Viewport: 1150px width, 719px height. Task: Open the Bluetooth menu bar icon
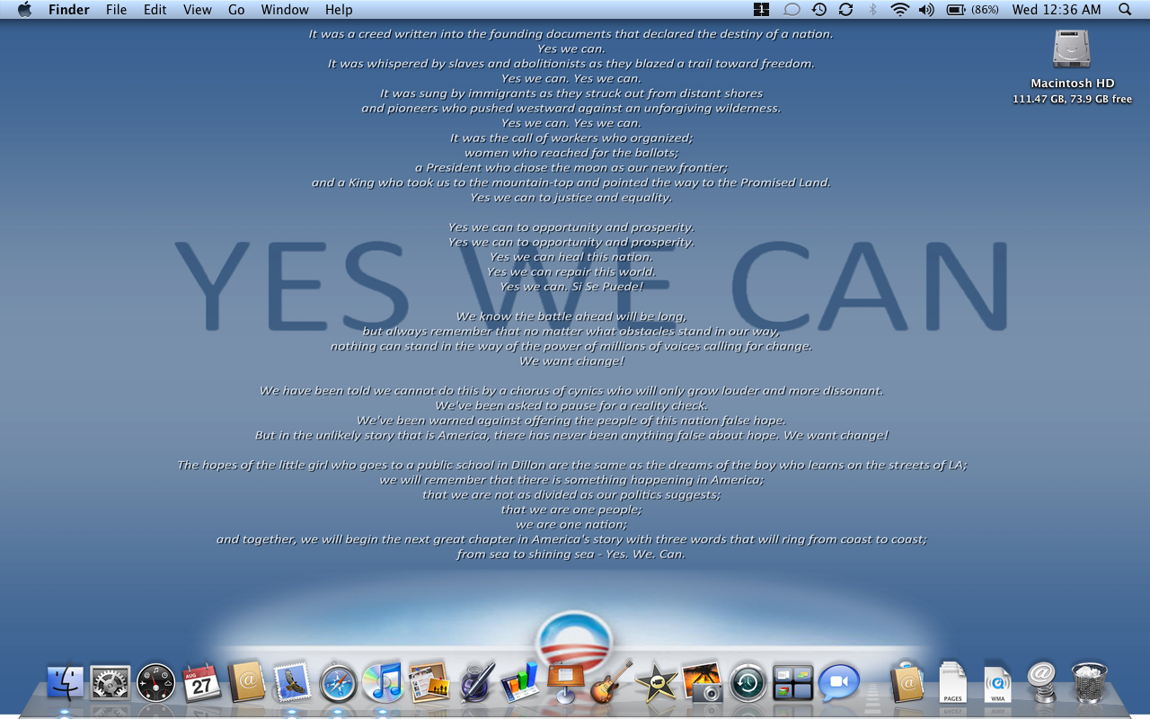click(872, 10)
